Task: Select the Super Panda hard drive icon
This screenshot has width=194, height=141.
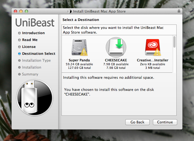Action: (79, 47)
